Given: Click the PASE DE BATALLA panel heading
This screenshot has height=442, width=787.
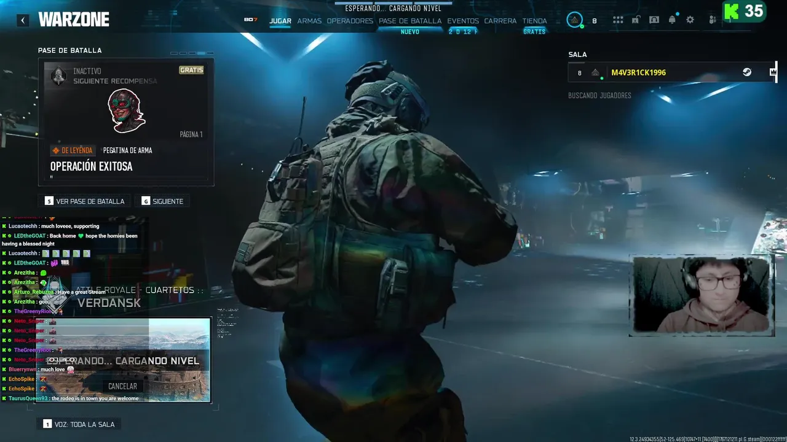Looking at the screenshot, I should [x=70, y=50].
